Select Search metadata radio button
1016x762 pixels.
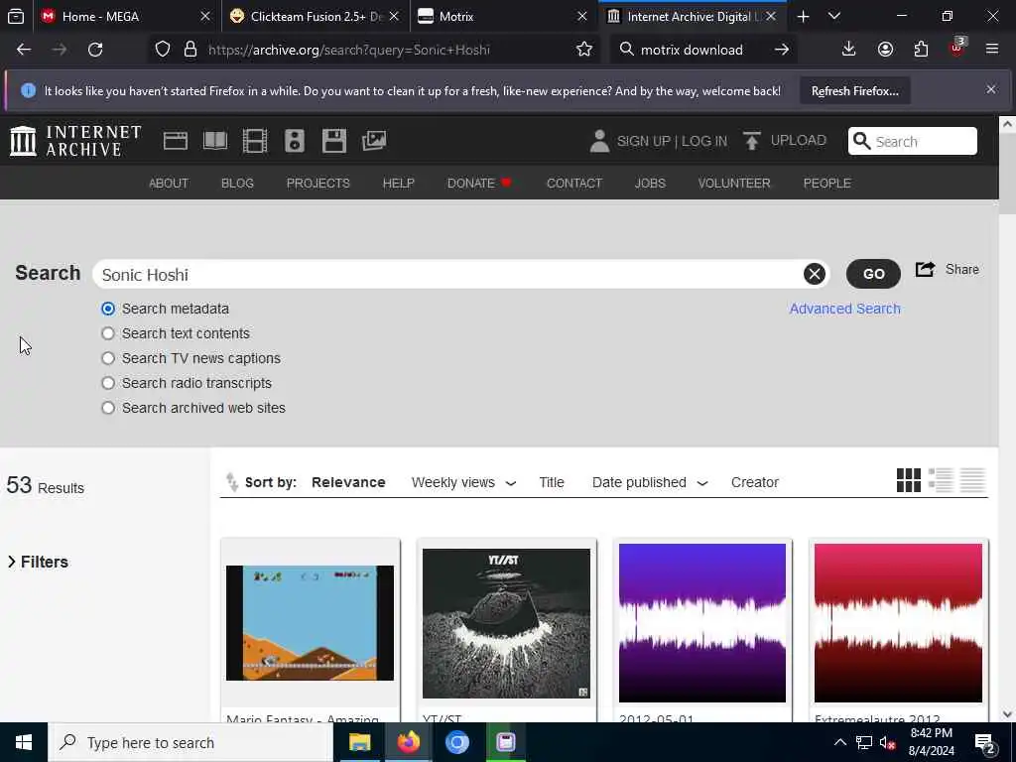(108, 309)
